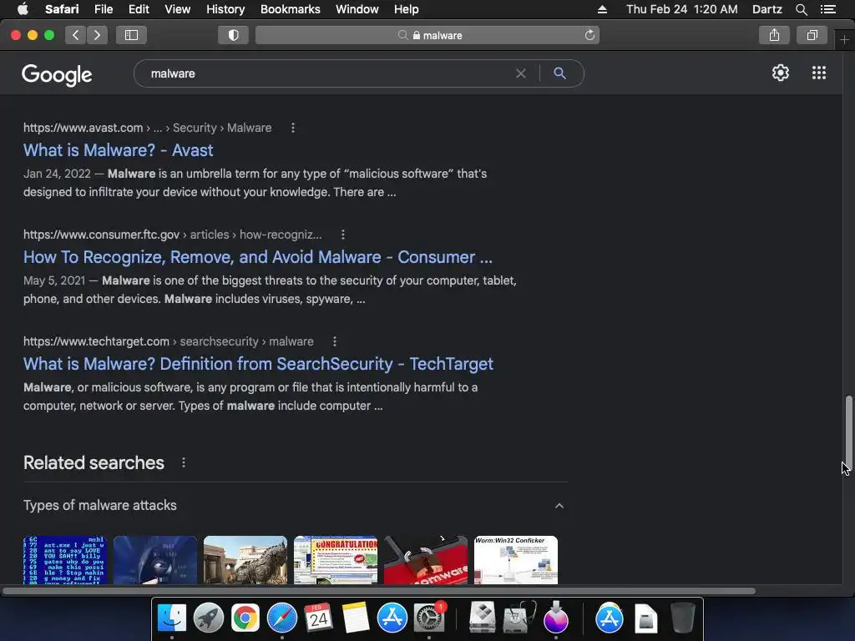Launch Google Chrome from the Dock
855x641 pixels.
pyautogui.click(x=245, y=618)
